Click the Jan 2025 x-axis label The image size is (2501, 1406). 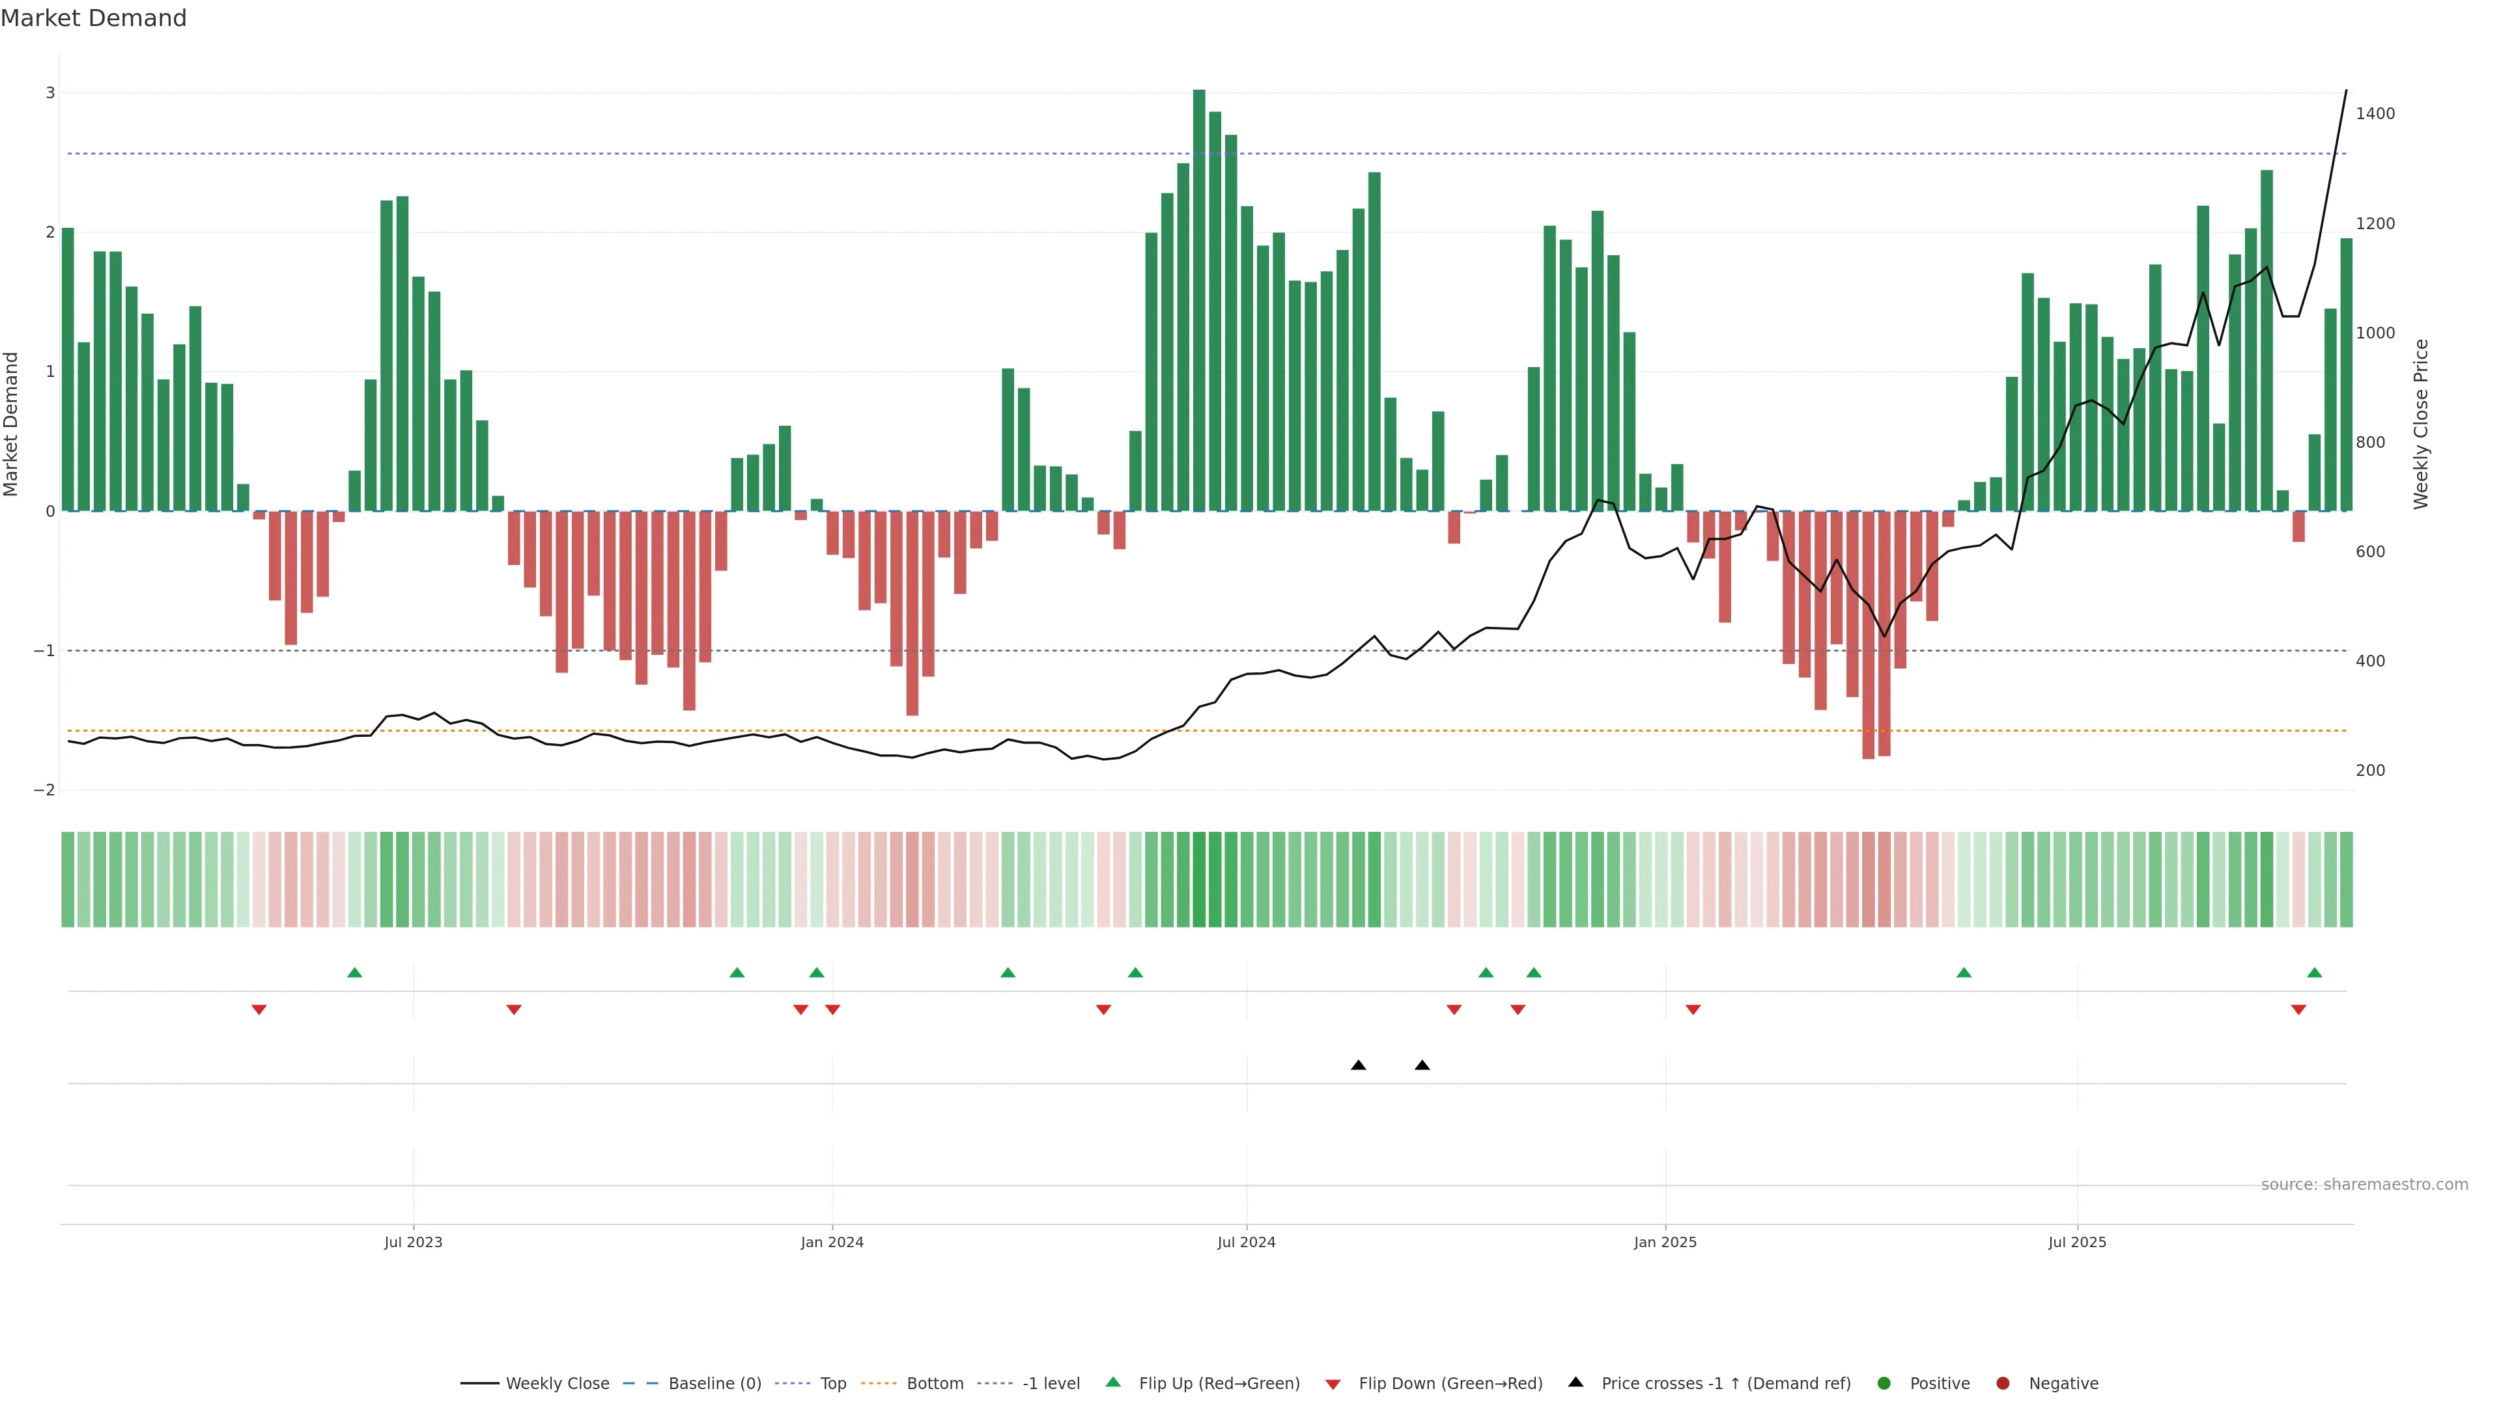(x=1665, y=1242)
